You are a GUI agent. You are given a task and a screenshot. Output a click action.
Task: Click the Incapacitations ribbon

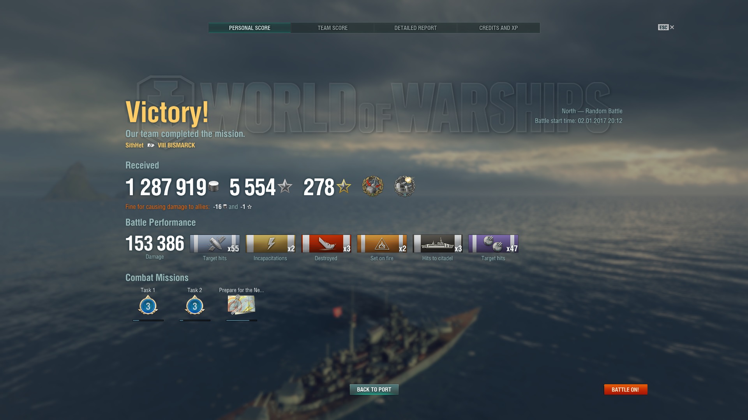coord(270,243)
